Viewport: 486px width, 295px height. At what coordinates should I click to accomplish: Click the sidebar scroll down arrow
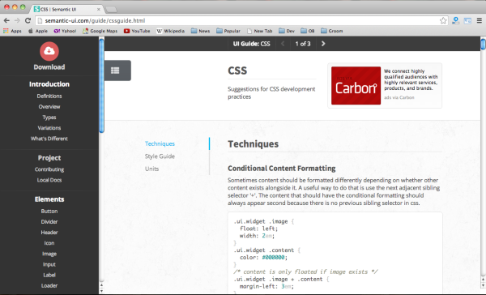point(101,291)
